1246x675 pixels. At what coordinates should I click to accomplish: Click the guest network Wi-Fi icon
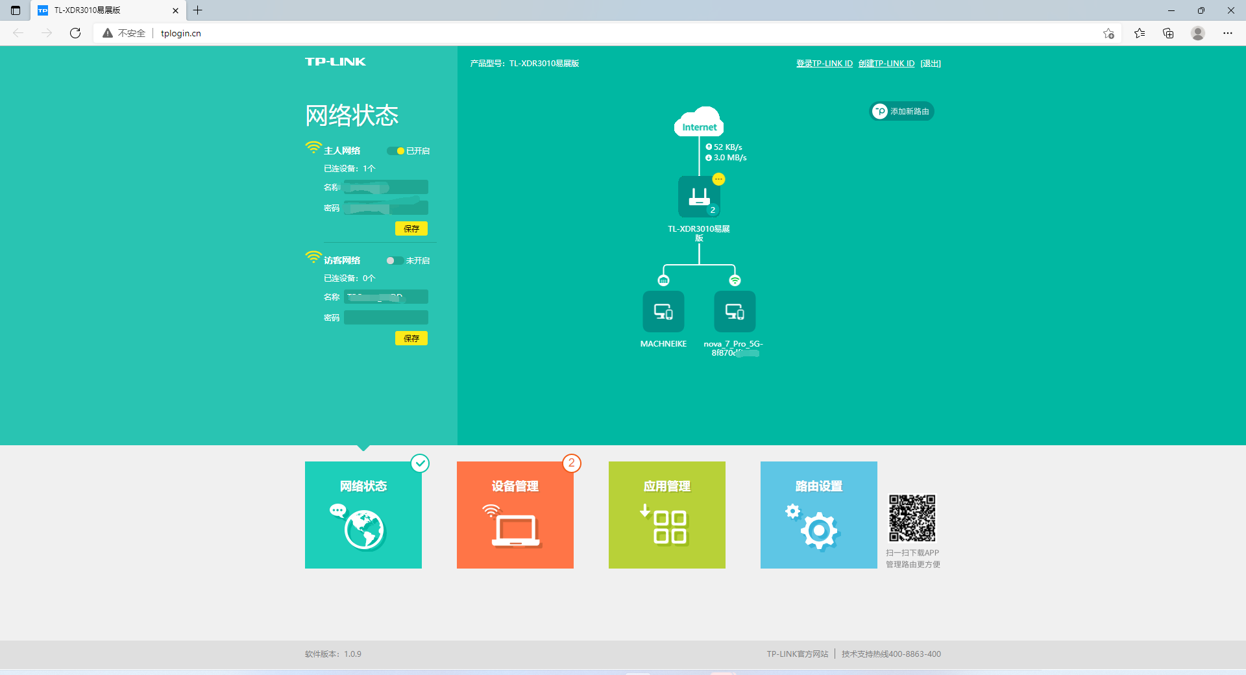(313, 257)
